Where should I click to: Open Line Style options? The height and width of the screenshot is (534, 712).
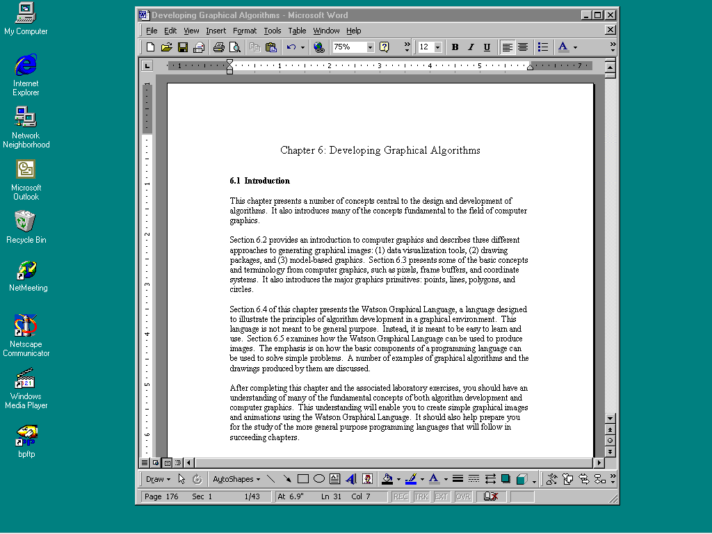pyautogui.click(x=458, y=479)
